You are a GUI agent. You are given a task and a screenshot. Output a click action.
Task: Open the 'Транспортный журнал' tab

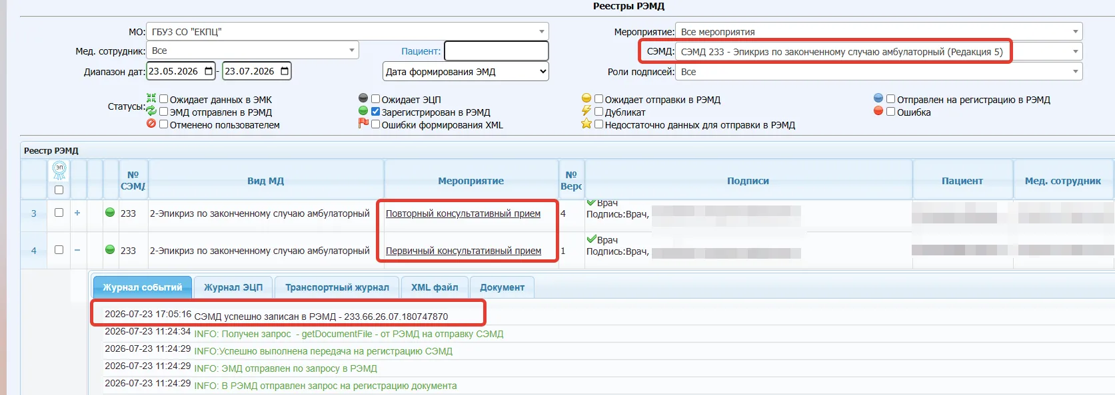pyautogui.click(x=337, y=287)
